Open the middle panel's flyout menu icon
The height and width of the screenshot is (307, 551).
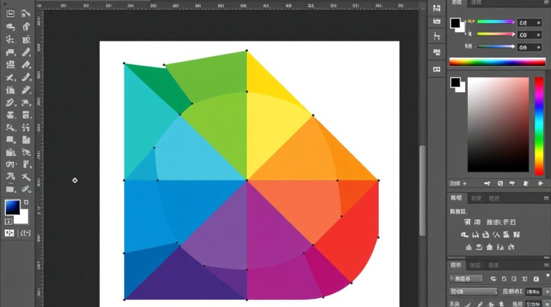545,198
